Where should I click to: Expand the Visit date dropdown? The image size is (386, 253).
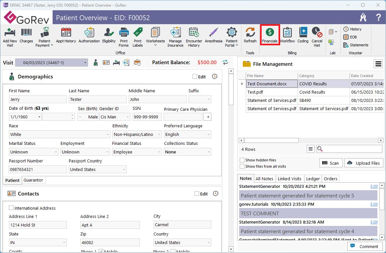85,63
